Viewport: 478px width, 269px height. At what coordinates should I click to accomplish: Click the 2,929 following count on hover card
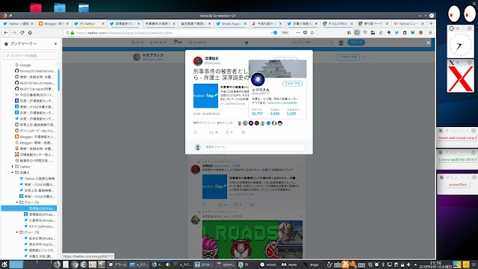click(x=275, y=114)
